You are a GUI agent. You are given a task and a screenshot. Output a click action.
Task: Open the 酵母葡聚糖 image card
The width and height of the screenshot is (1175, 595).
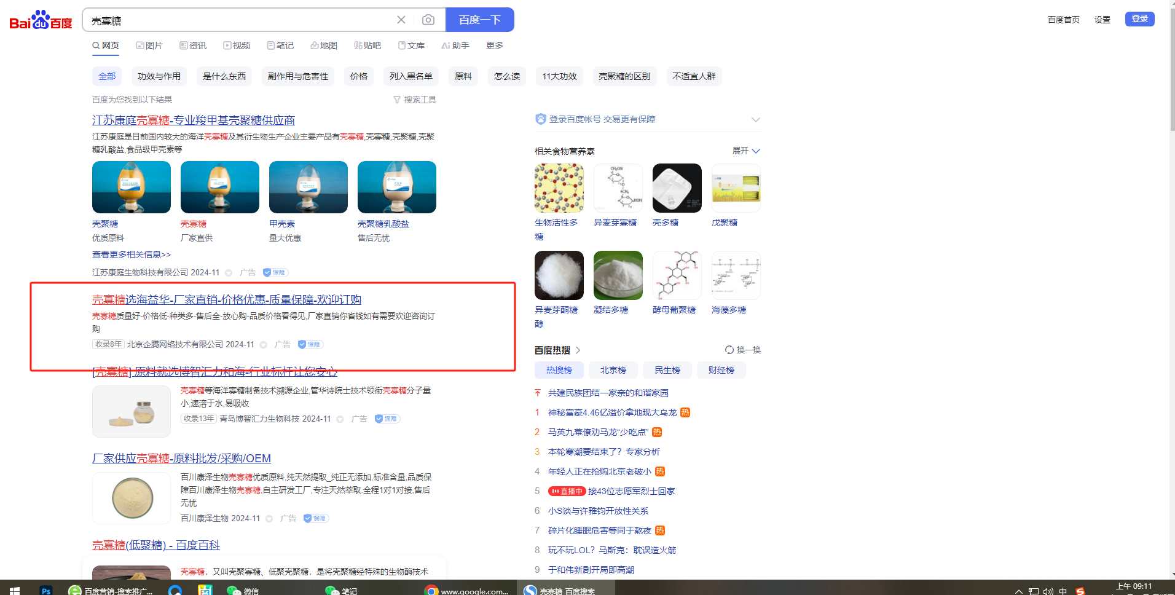pyautogui.click(x=677, y=275)
